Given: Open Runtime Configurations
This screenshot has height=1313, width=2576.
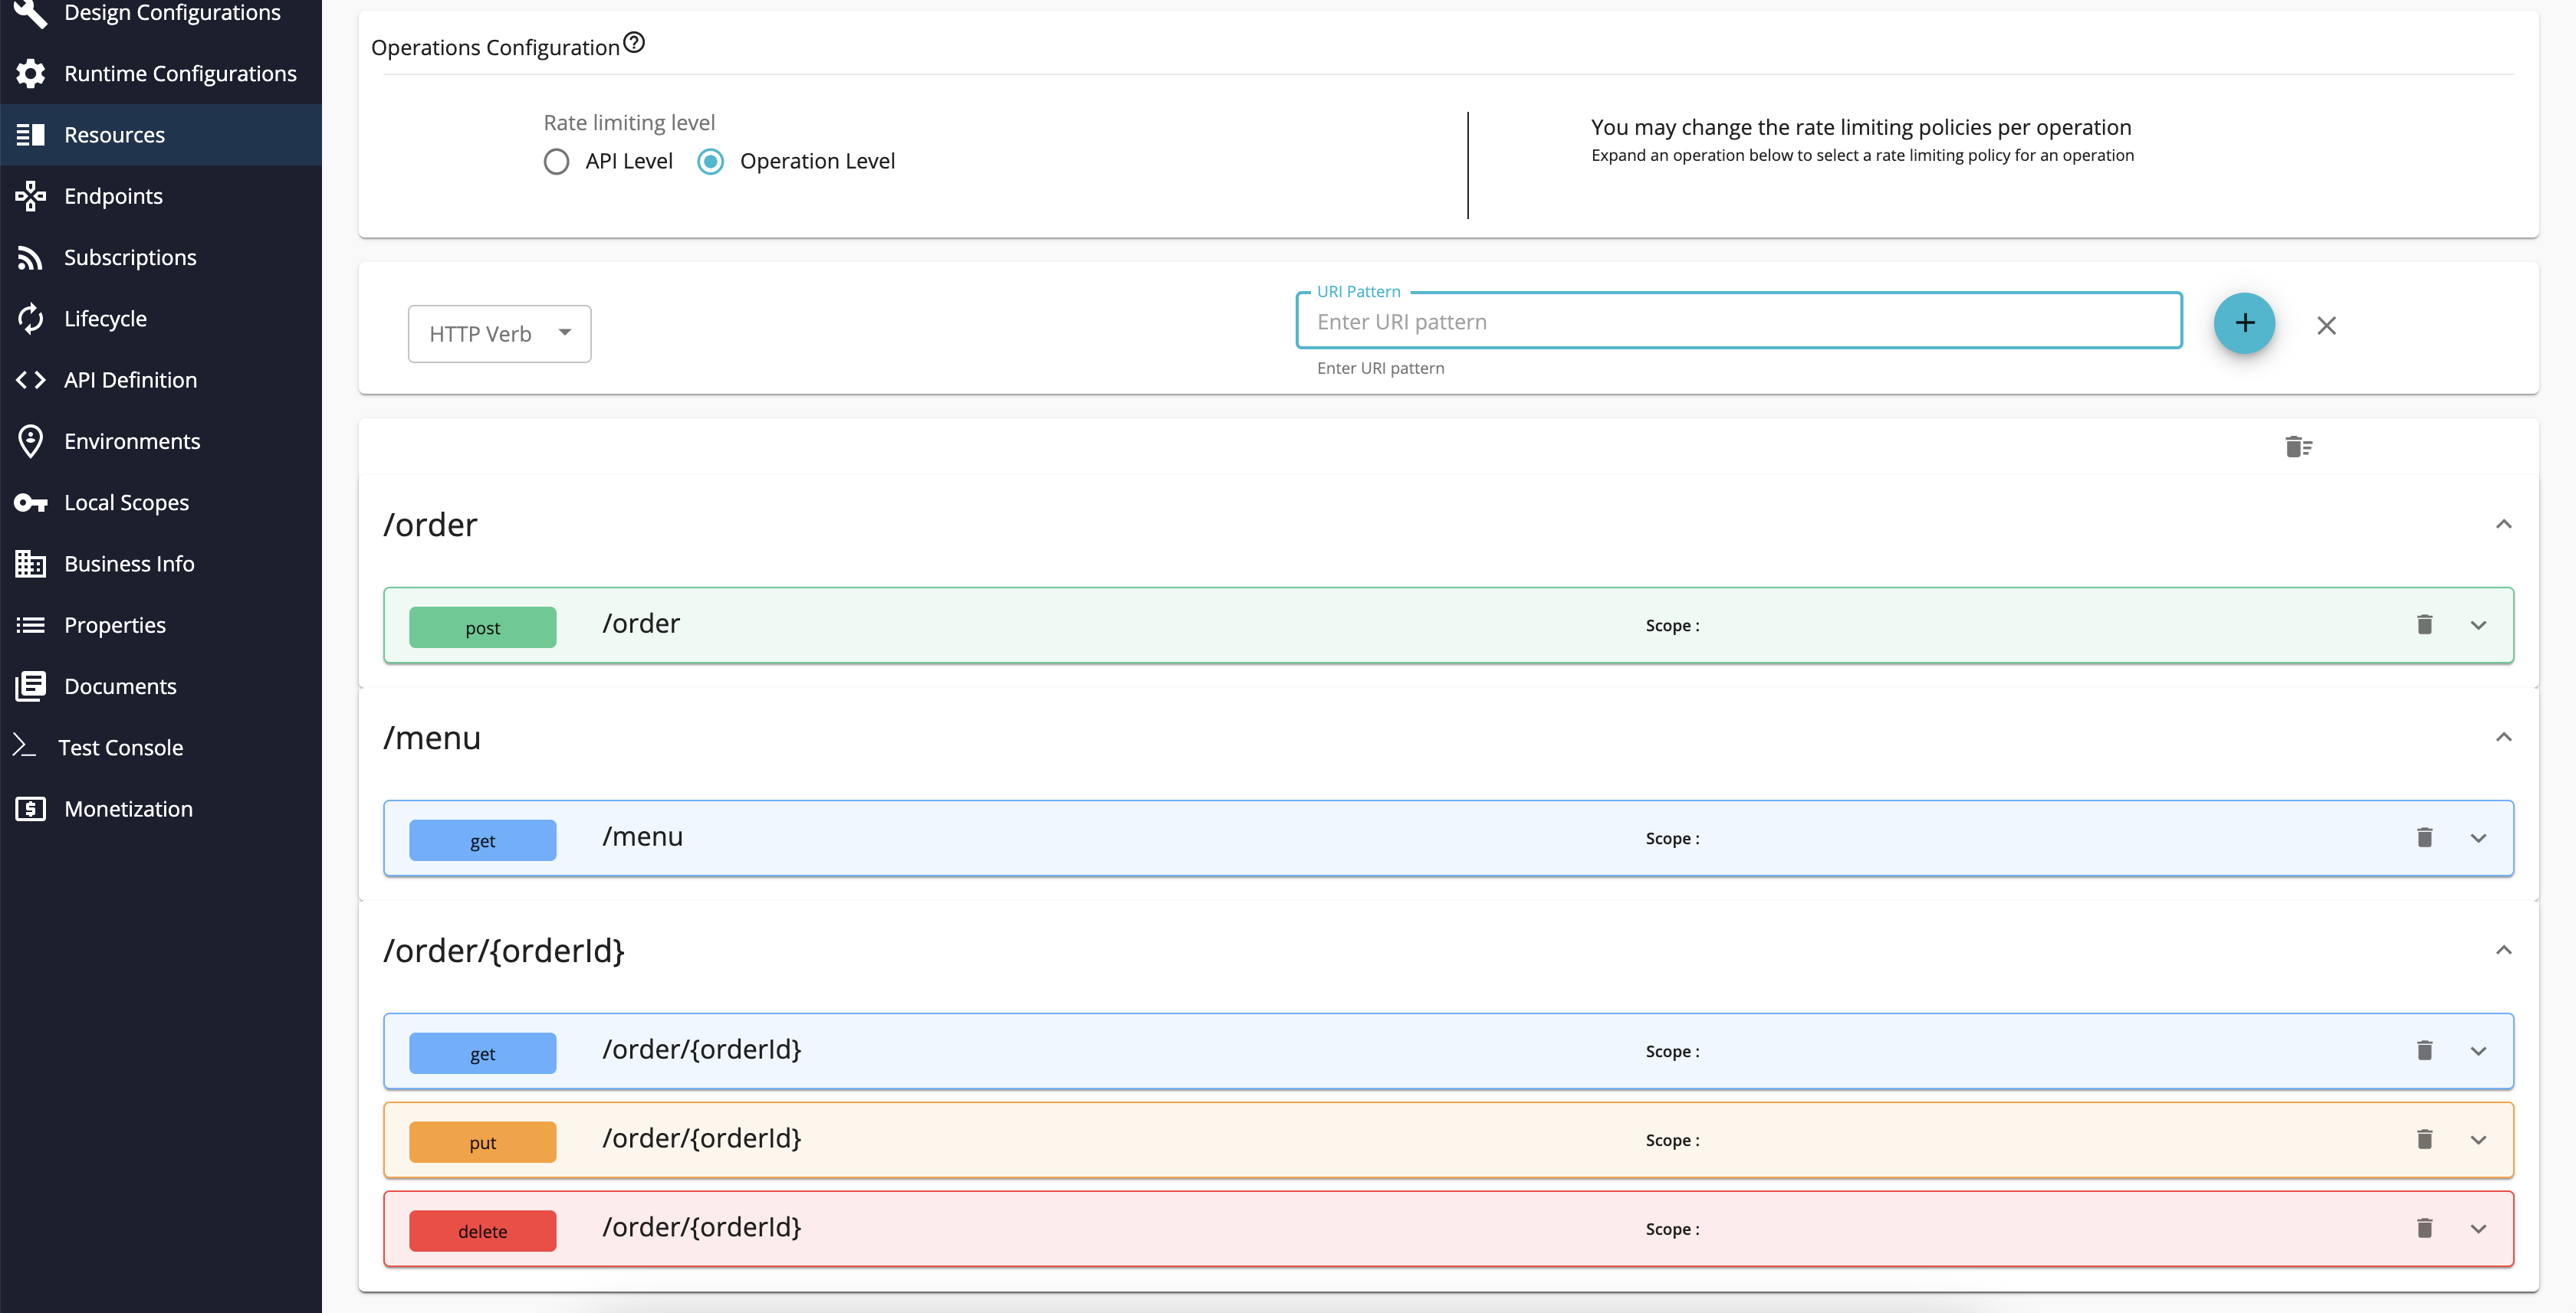Looking at the screenshot, I should [x=180, y=73].
